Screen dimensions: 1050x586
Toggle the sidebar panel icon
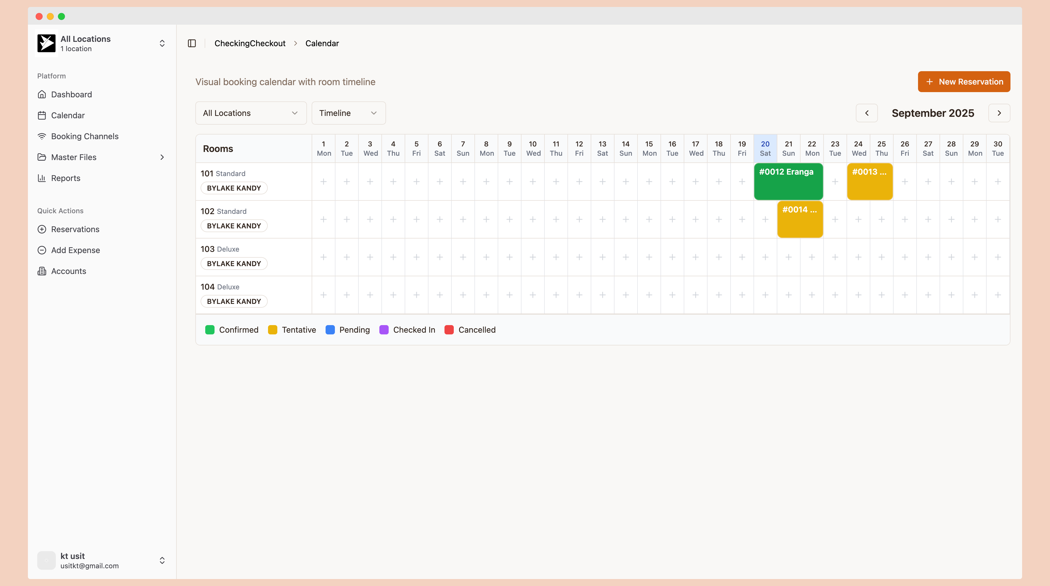(192, 43)
